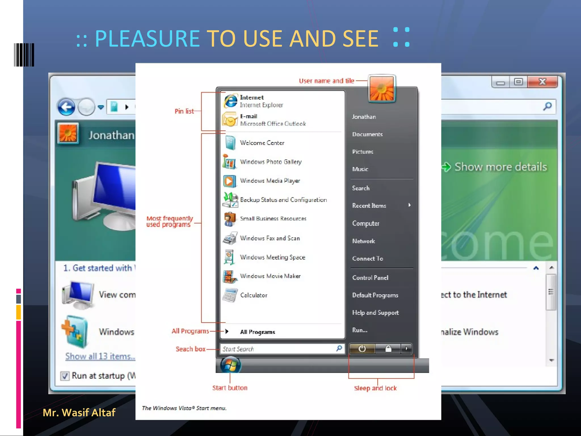
Task: Open Windows Fax and Scan icon
Action: (230, 238)
